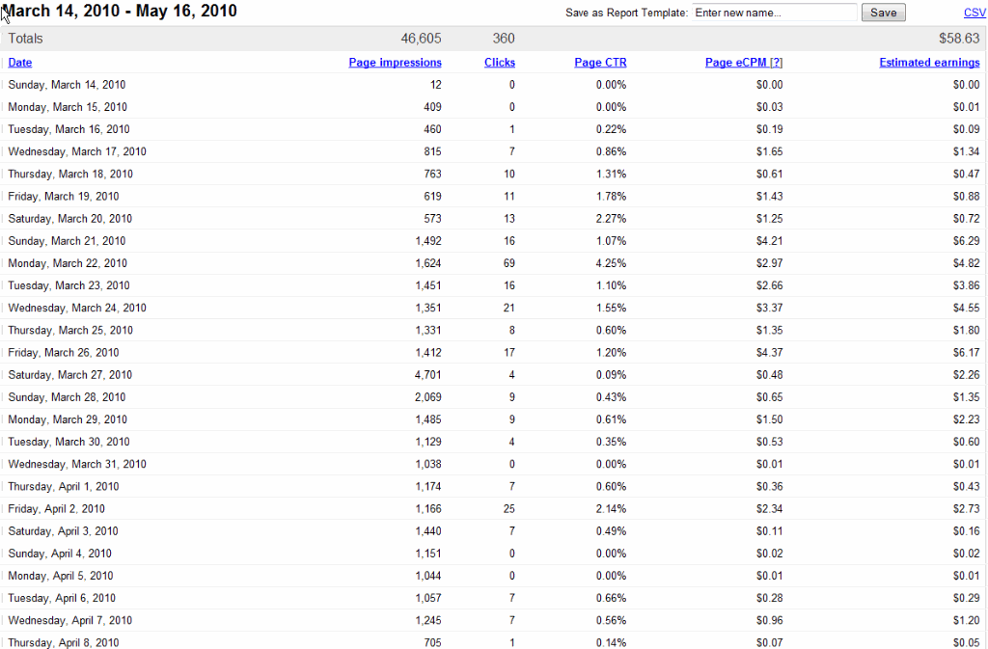The image size is (988, 649).
Task: Sort by Page eCPM column
Action: pyautogui.click(x=735, y=63)
